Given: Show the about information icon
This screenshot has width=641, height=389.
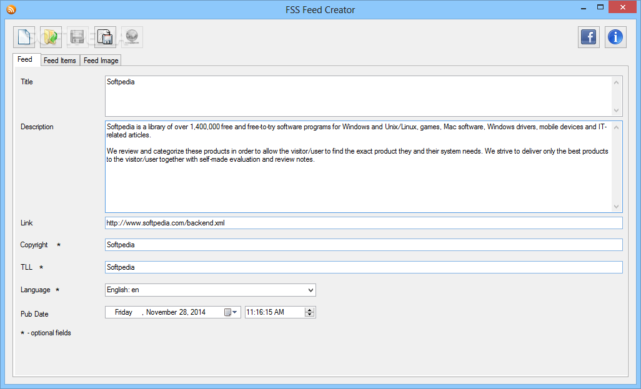Looking at the screenshot, I should (x=615, y=37).
